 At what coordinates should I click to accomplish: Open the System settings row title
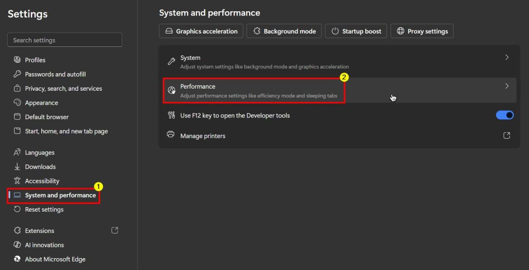point(190,58)
